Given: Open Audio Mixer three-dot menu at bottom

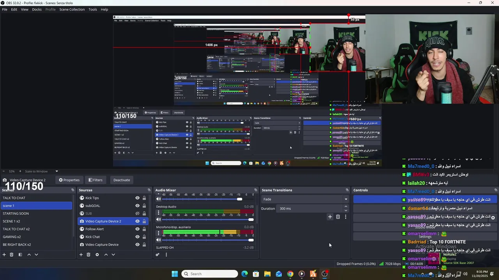Looking at the screenshot, I should 166,255.
